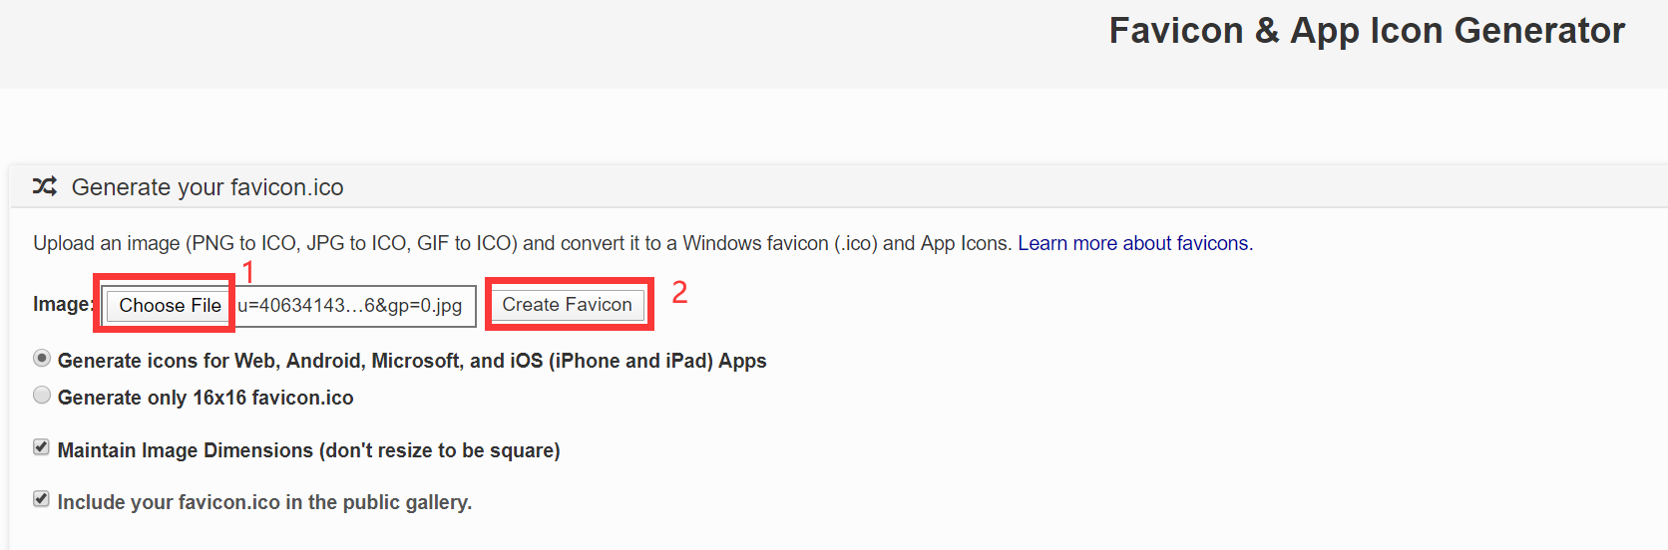The height and width of the screenshot is (550, 1668).
Task: Click the Generate only 16x16 favicon.ico label text
Action: (x=206, y=398)
